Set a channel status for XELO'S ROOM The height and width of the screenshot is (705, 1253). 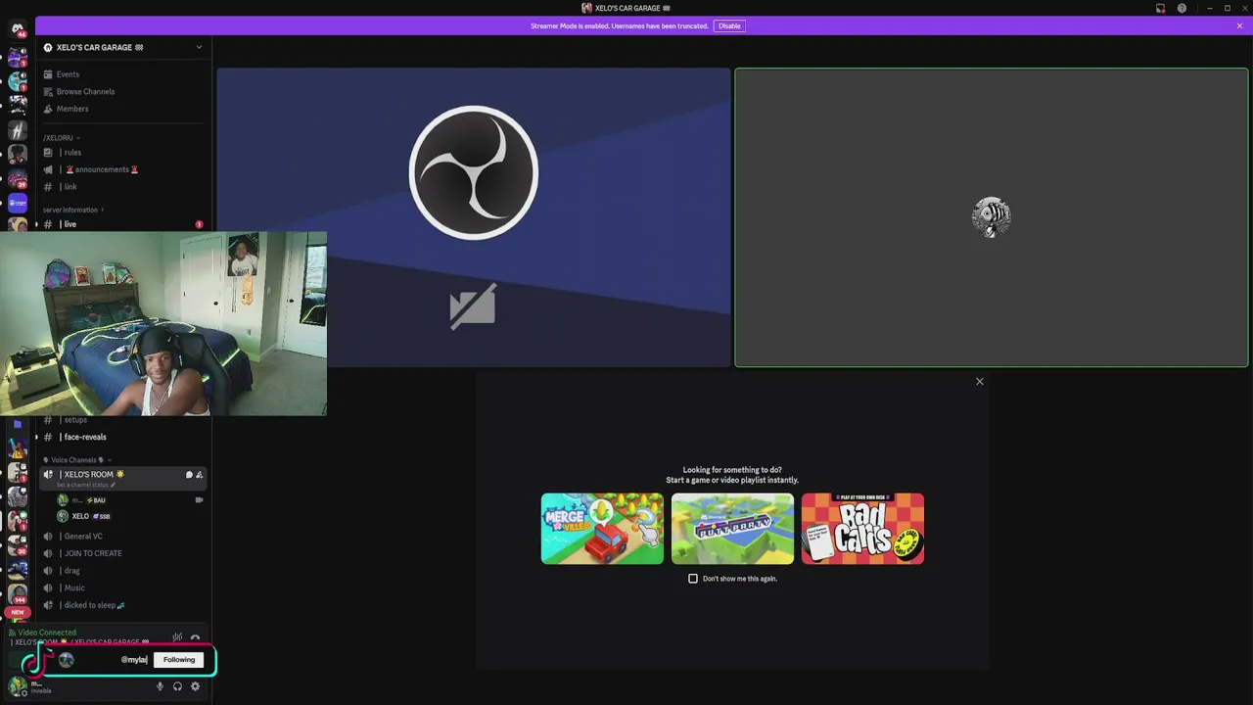(86, 485)
